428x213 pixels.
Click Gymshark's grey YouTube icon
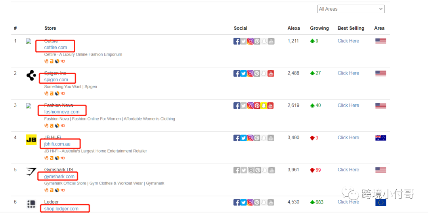[x=271, y=170]
